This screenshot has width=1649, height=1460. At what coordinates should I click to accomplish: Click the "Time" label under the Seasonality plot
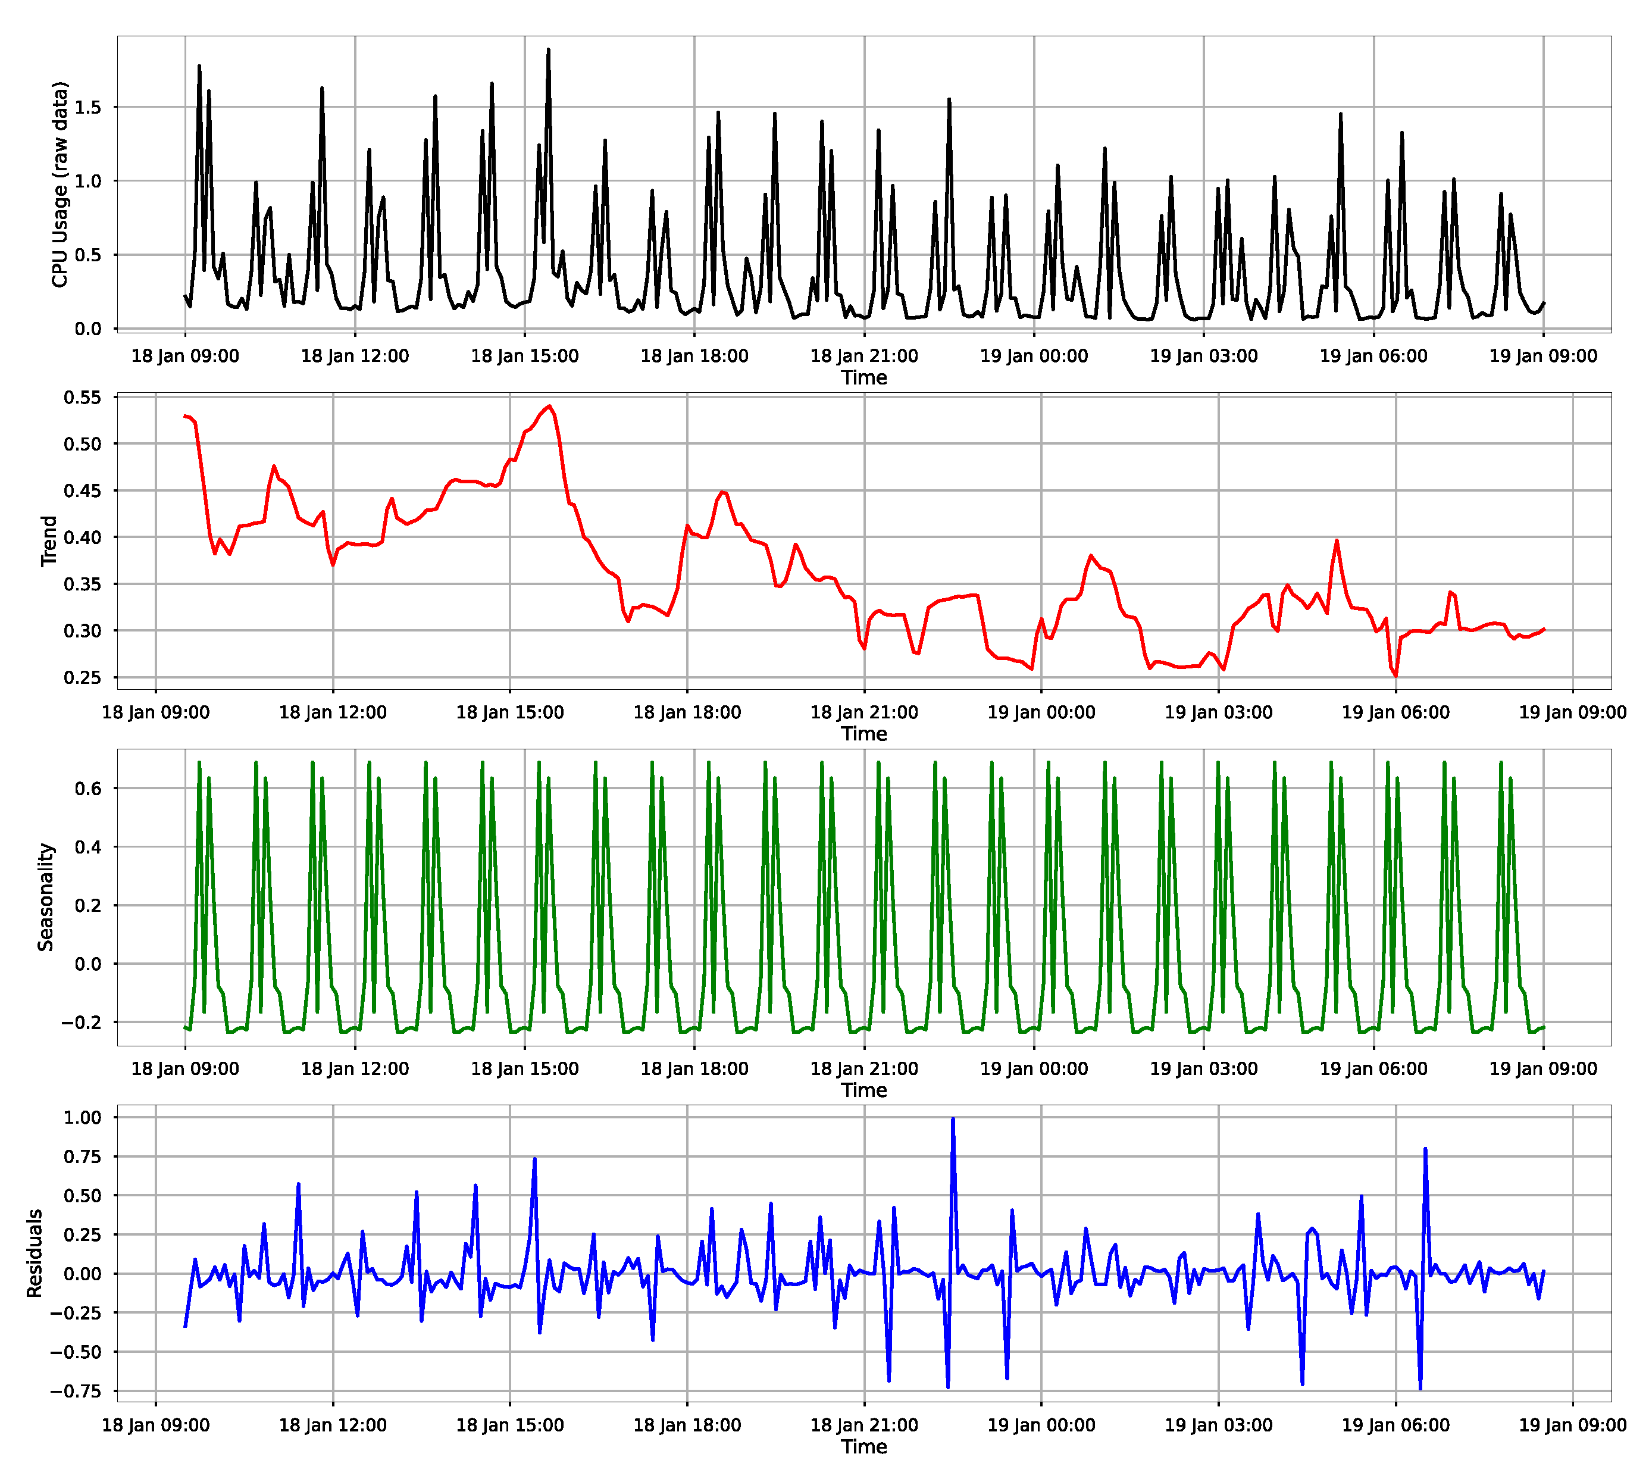click(864, 1090)
